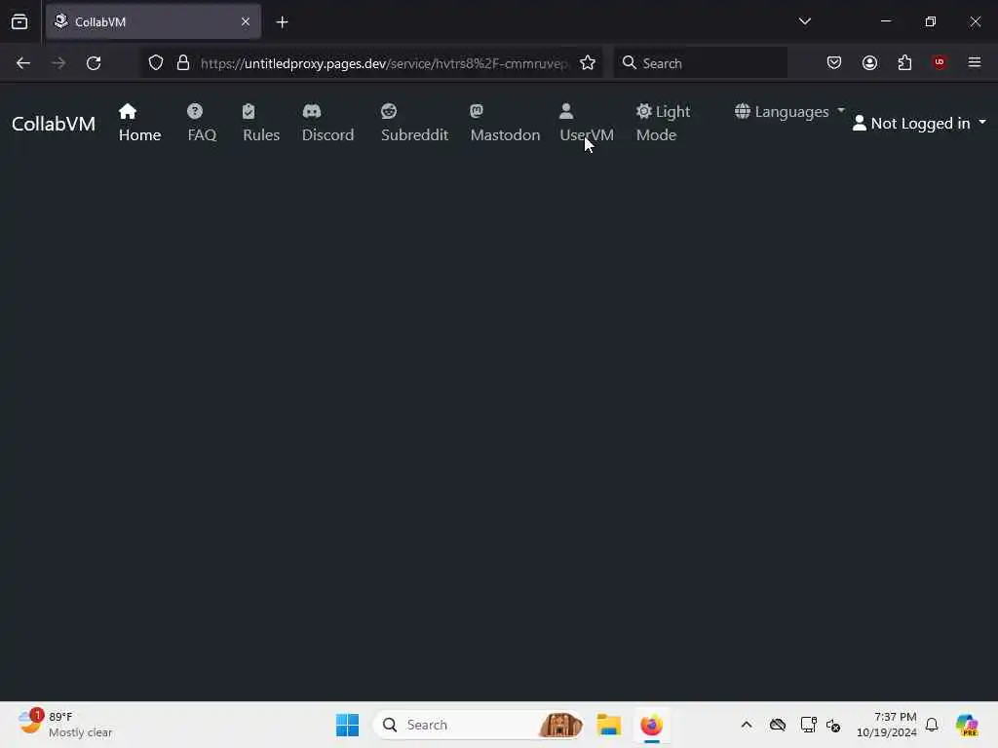Open the FAQ page
Image resolution: width=998 pixels, height=748 pixels.
coord(202,123)
